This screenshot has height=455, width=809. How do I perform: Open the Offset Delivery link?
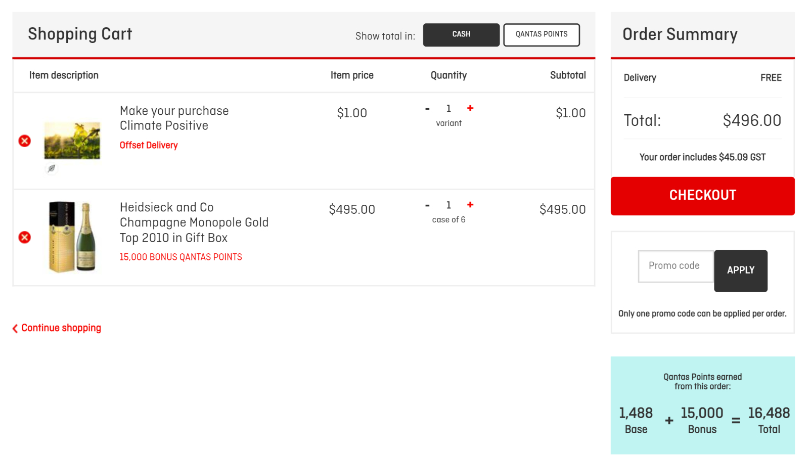point(149,145)
